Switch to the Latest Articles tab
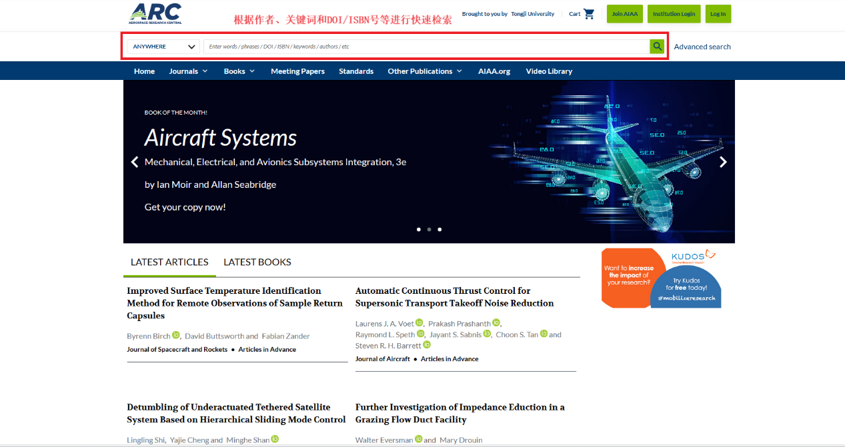 [x=169, y=262]
